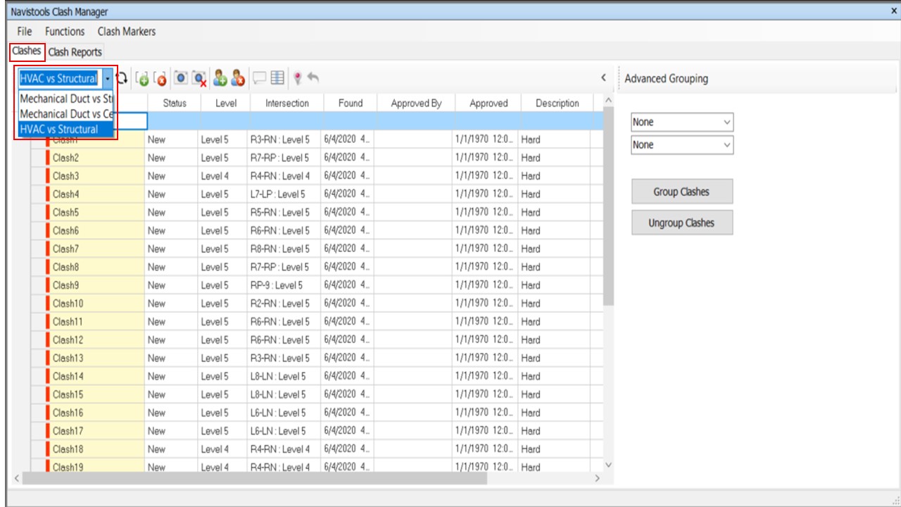Image resolution: width=901 pixels, height=507 pixels.
Task: Choose HVAC vs Structural in dropdown list
Action: click(66, 129)
